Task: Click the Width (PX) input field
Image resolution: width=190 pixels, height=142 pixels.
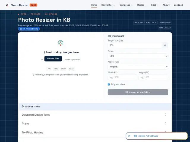Action: coord(122,77)
